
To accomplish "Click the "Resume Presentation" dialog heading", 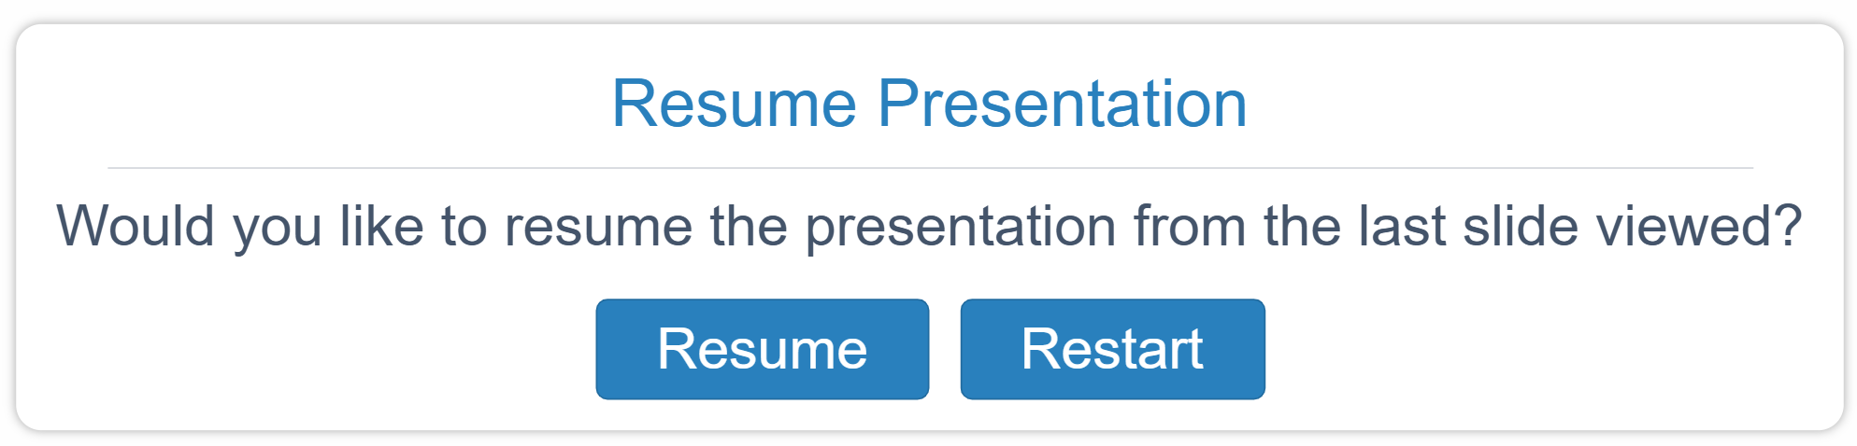I will tap(929, 104).
